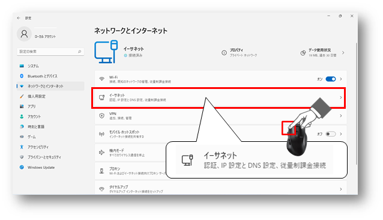
Task: Expand the データ使用状況 chevron
Action: [x=343, y=52]
